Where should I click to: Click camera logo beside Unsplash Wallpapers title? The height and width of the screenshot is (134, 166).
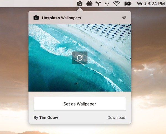click(36, 18)
